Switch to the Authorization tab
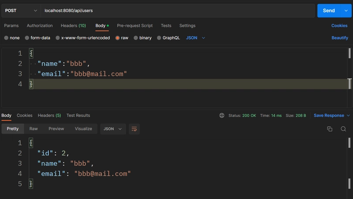Image resolution: width=353 pixels, height=199 pixels. 40,26
